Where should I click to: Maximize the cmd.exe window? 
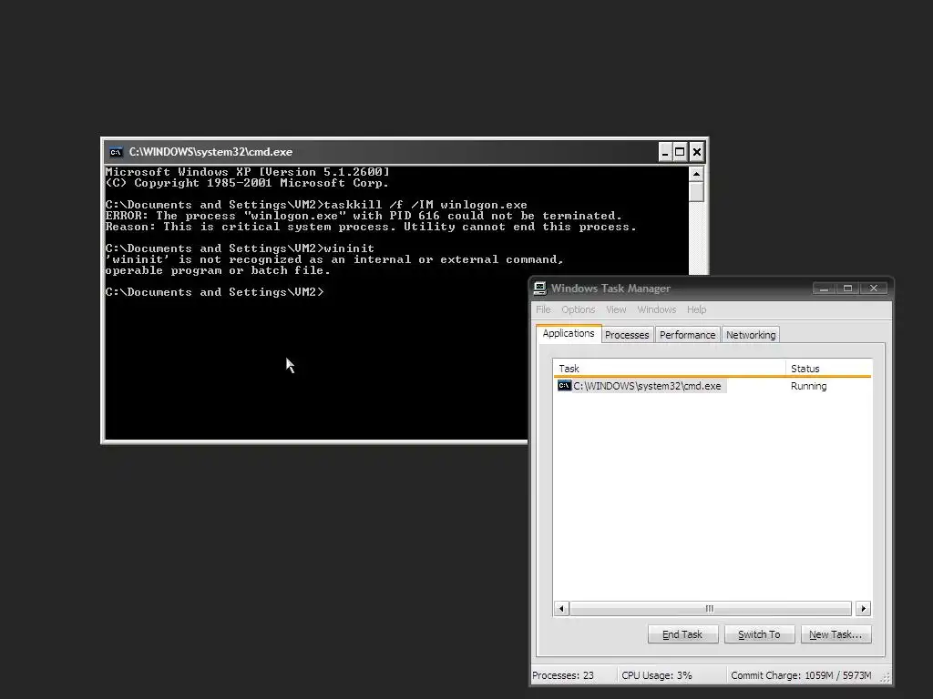[x=680, y=152]
